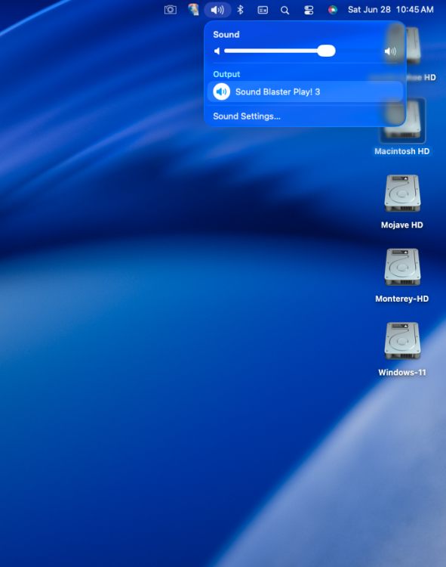Click the Mojave HD label

click(x=402, y=225)
